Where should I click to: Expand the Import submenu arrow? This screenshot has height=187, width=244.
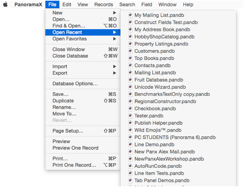click(x=115, y=67)
